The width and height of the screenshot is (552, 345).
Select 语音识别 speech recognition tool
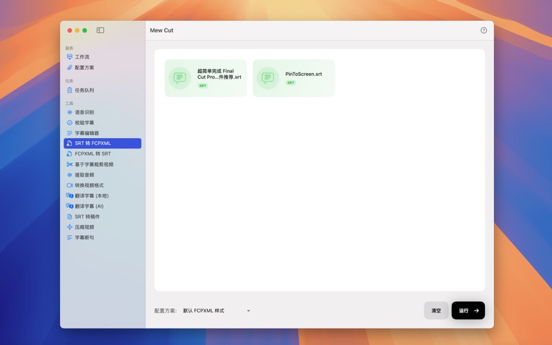click(84, 112)
